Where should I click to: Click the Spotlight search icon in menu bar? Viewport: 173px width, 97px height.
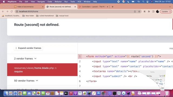pyautogui.click(x=143, y=2)
